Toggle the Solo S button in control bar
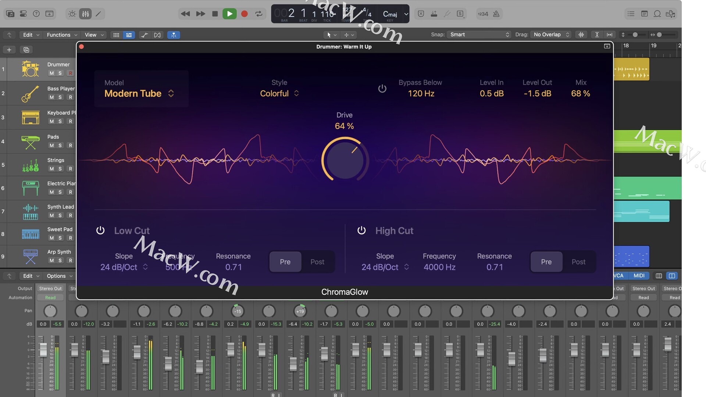The width and height of the screenshot is (706, 397). (460, 14)
